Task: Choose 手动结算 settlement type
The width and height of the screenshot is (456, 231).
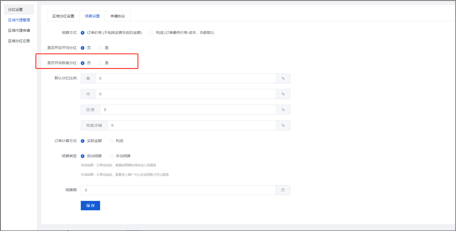Action: click(x=112, y=156)
